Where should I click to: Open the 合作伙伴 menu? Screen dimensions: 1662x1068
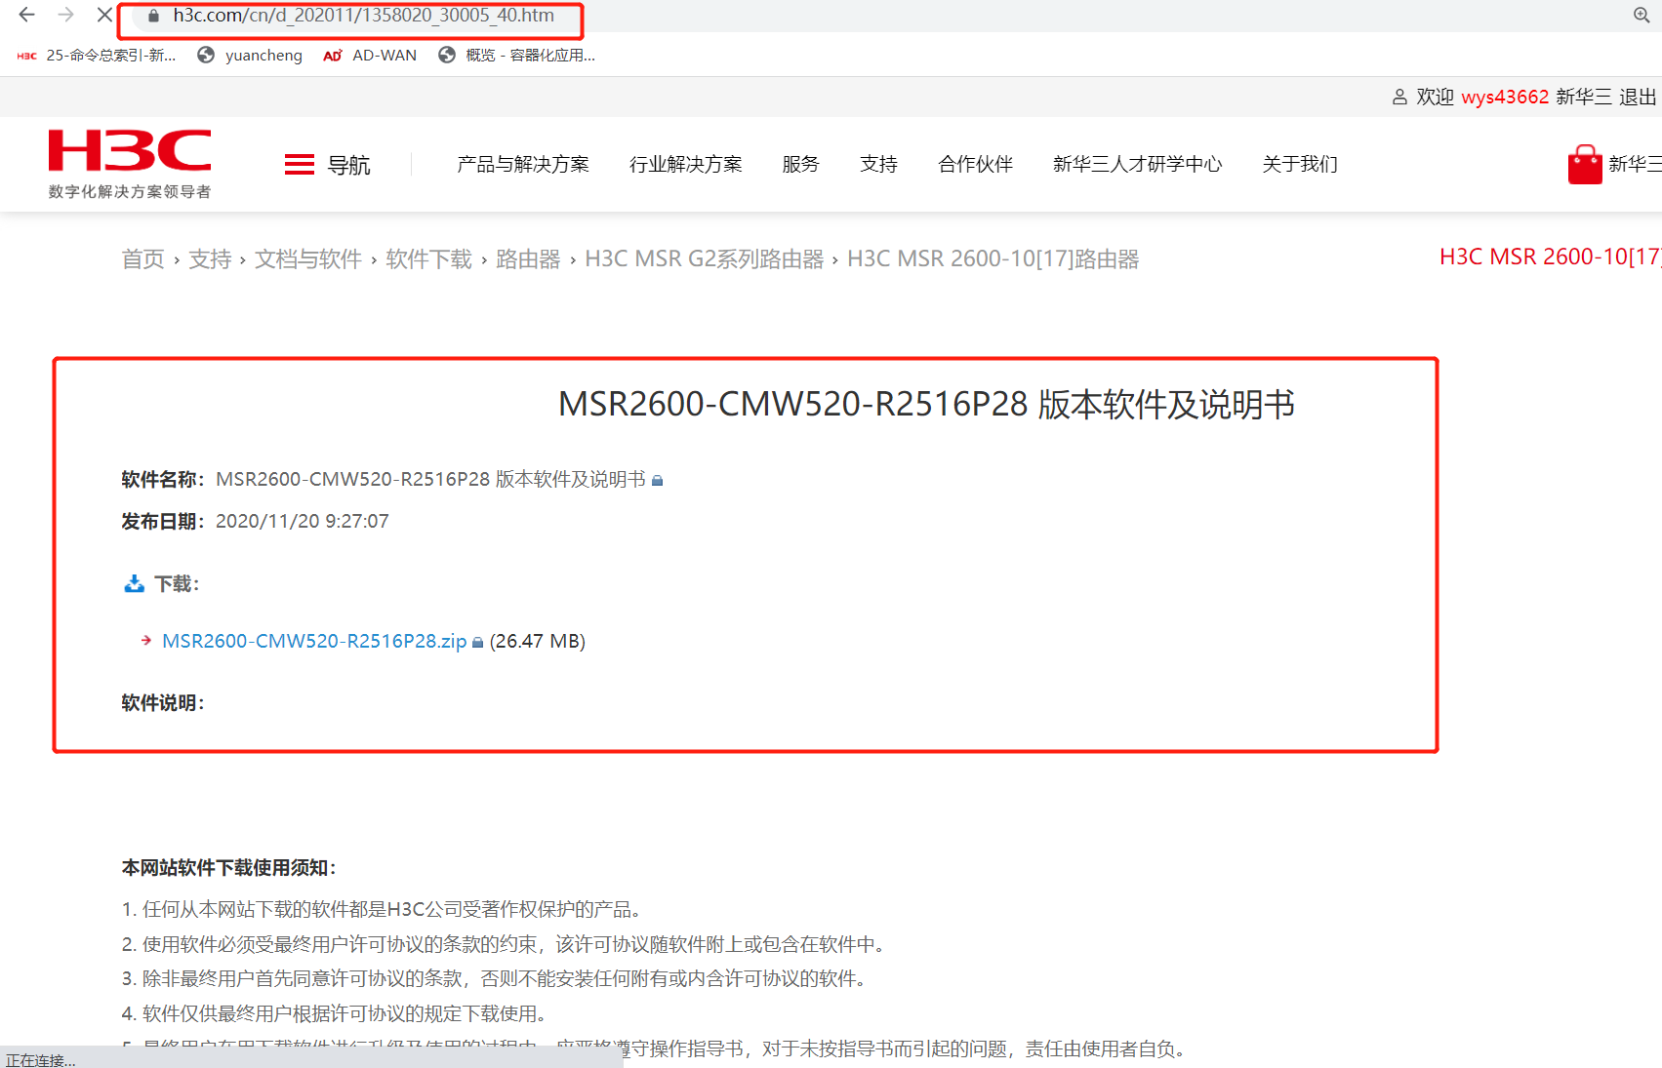975,164
